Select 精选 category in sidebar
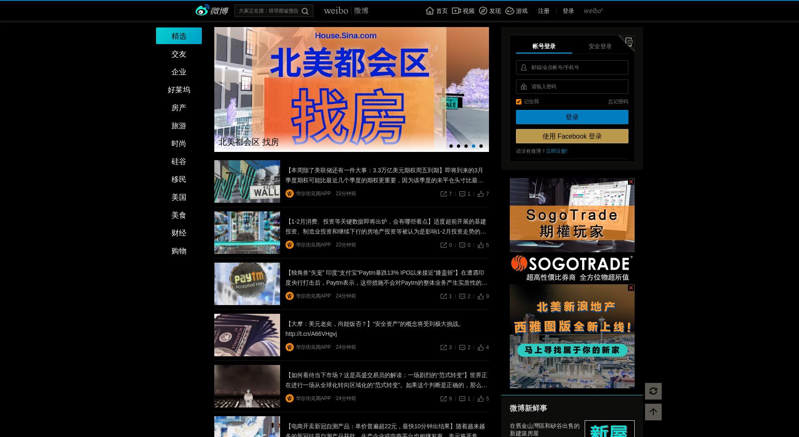The image size is (799, 437). [179, 36]
